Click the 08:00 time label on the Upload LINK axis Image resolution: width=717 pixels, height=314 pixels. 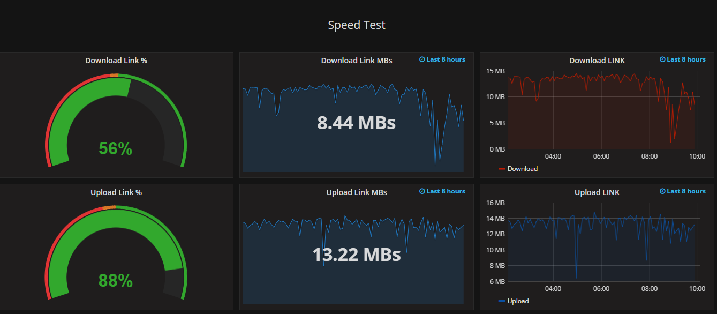click(x=650, y=289)
